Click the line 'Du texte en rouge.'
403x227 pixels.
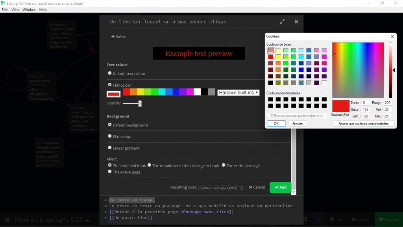pos(132,200)
